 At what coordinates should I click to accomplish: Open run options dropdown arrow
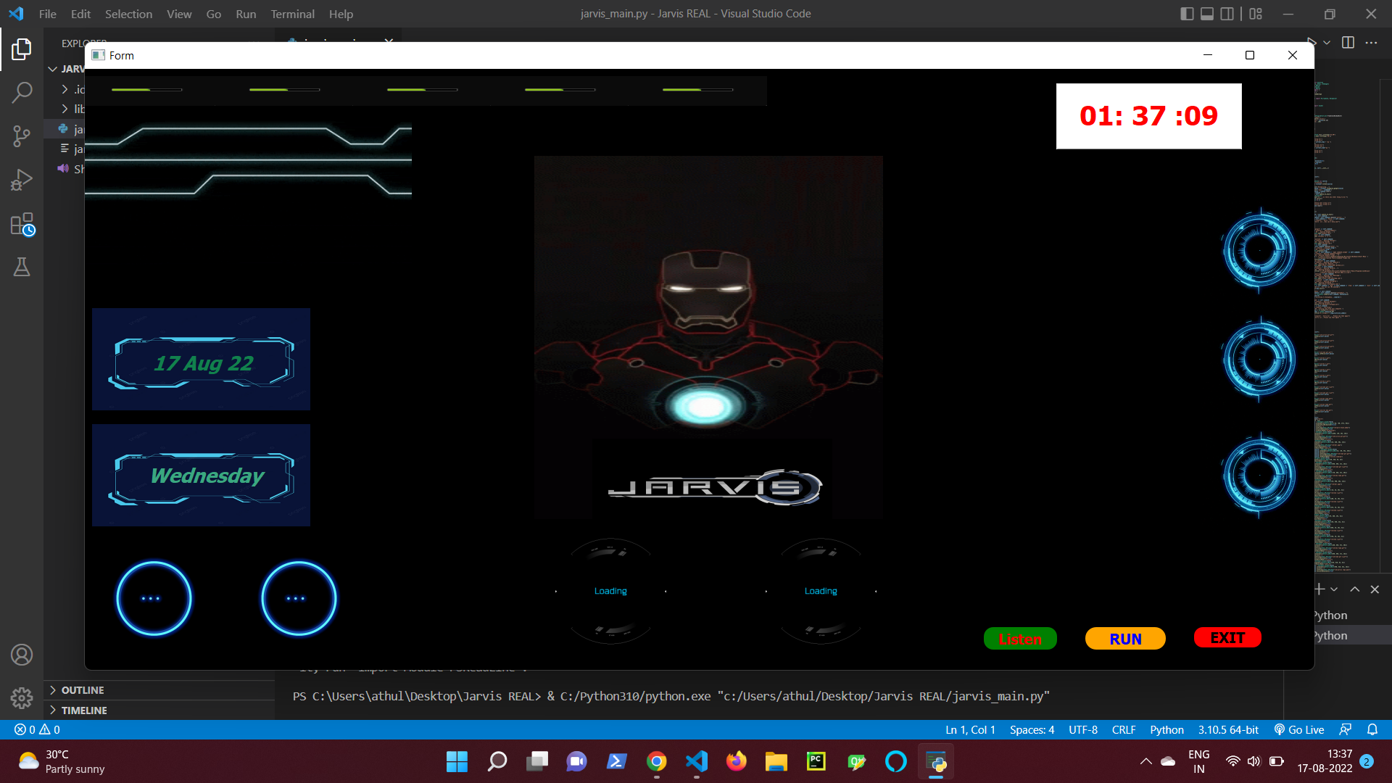(x=1327, y=43)
